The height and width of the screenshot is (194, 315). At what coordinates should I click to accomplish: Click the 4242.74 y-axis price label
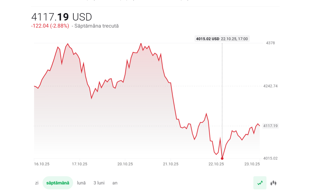click(x=270, y=86)
